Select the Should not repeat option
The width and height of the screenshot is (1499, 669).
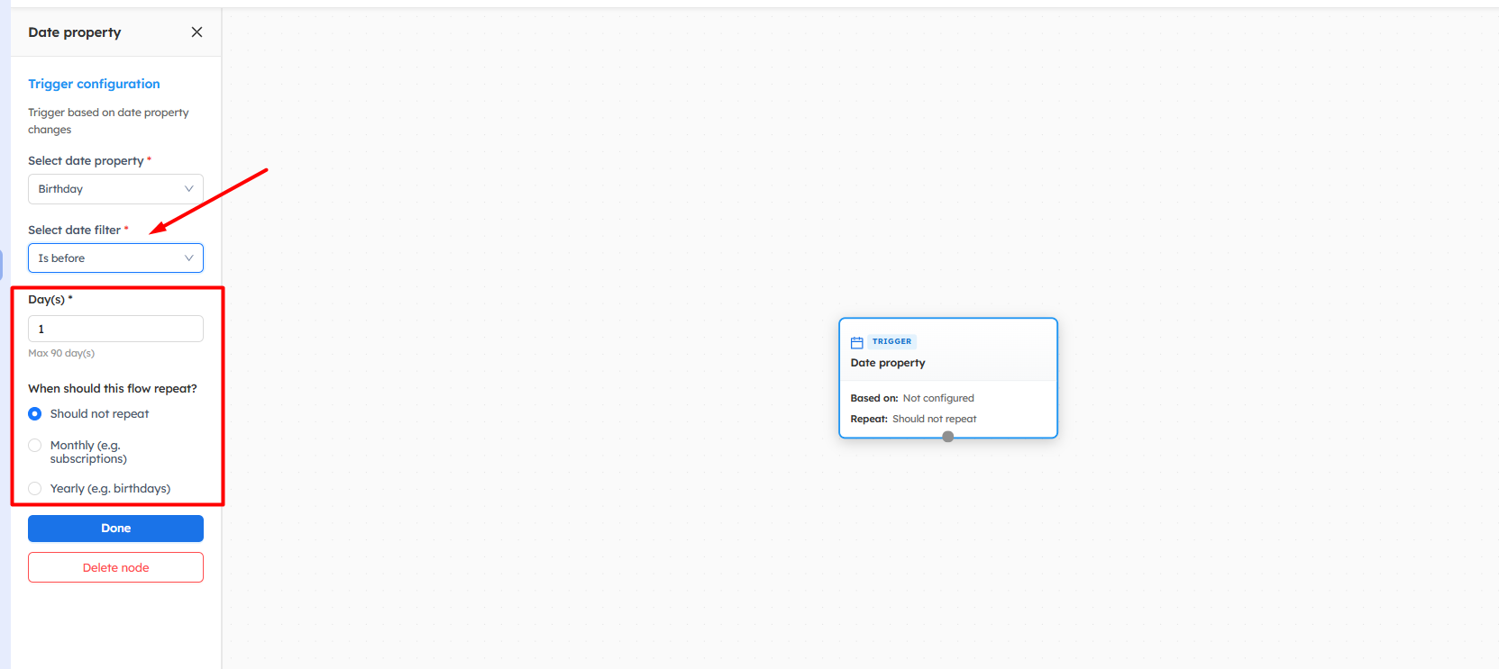coord(35,414)
